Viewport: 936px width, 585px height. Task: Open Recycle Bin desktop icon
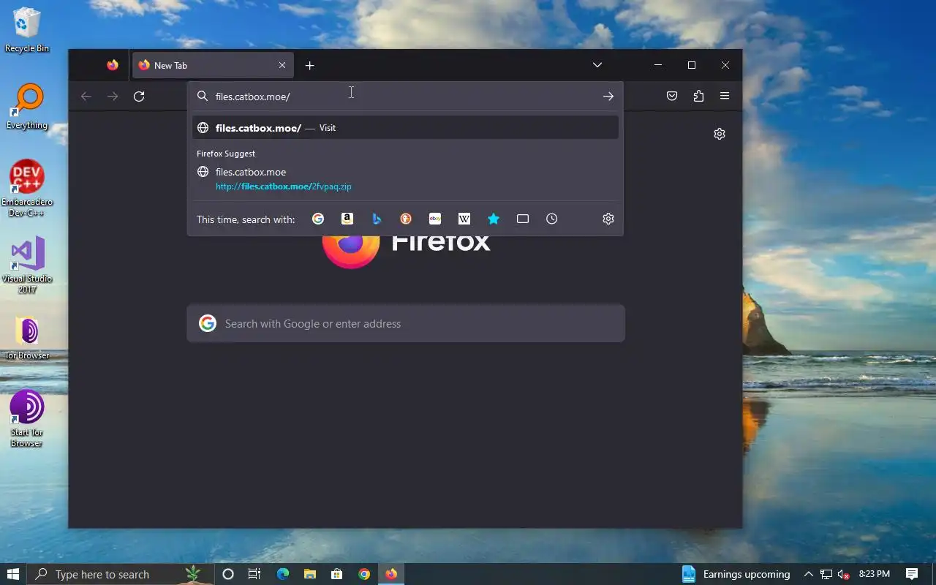pyautogui.click(x=27, y=30)
